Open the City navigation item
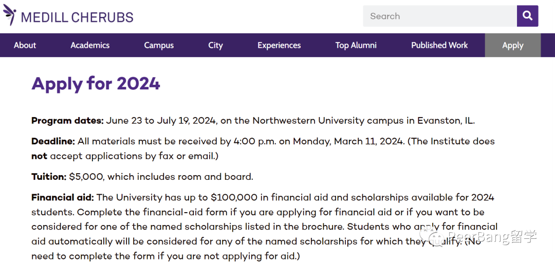 point(215,45)
